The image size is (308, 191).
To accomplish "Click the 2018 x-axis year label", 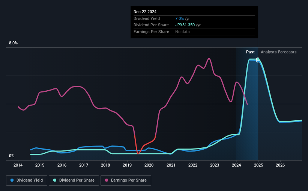I will tap(105, 165).
